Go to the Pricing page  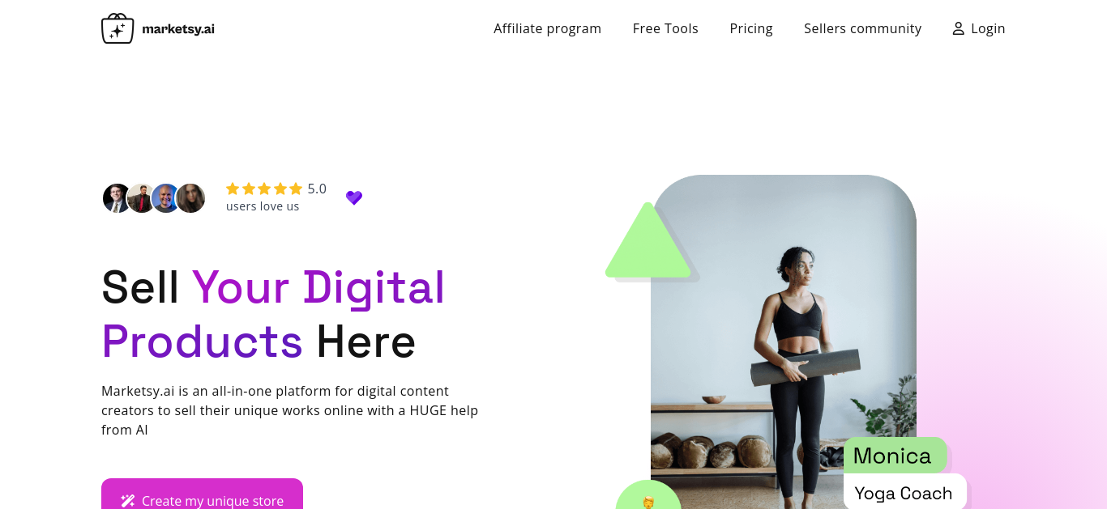[x=751, y=28]
